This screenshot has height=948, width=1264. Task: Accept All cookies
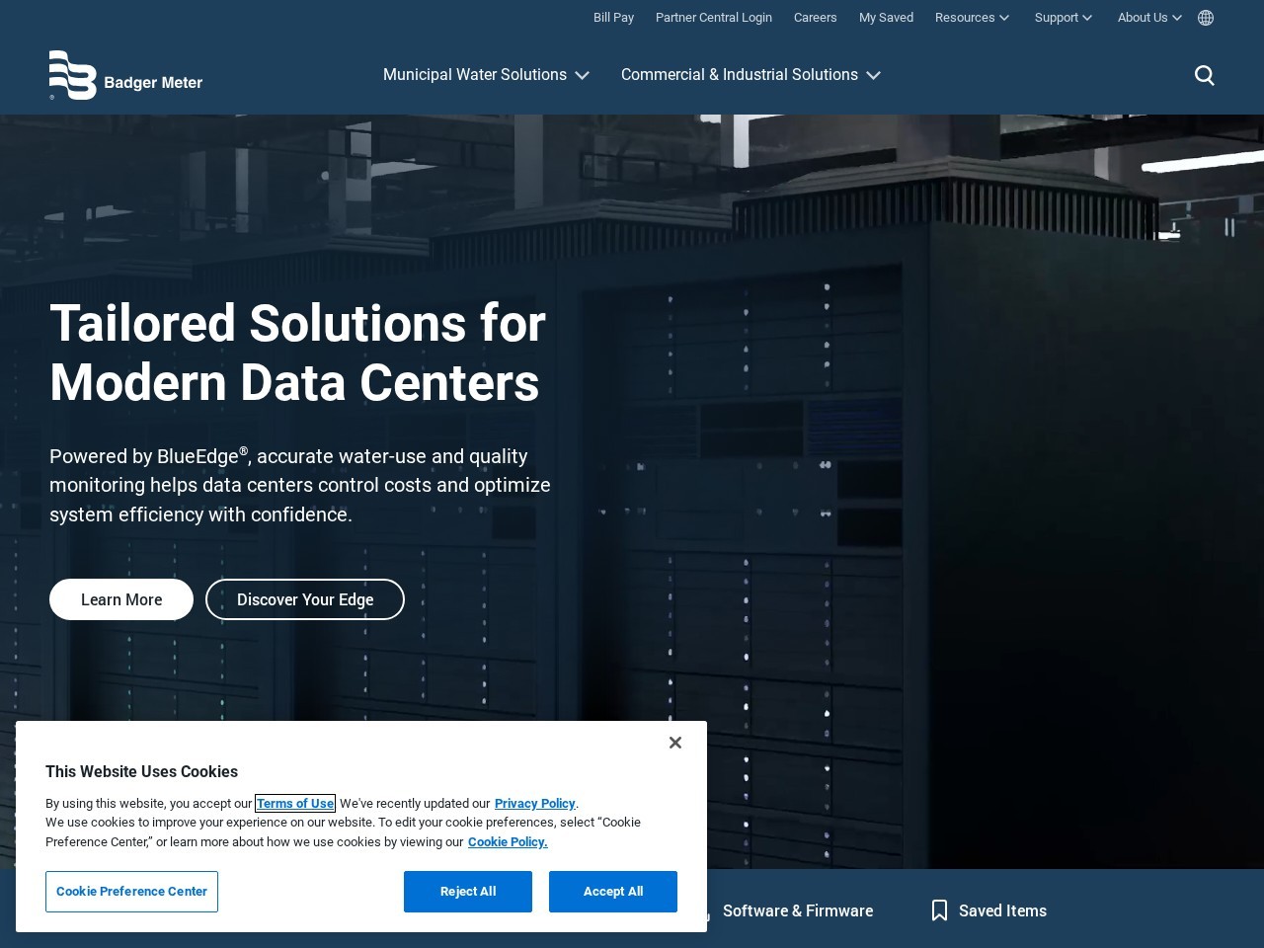point(613,892)
